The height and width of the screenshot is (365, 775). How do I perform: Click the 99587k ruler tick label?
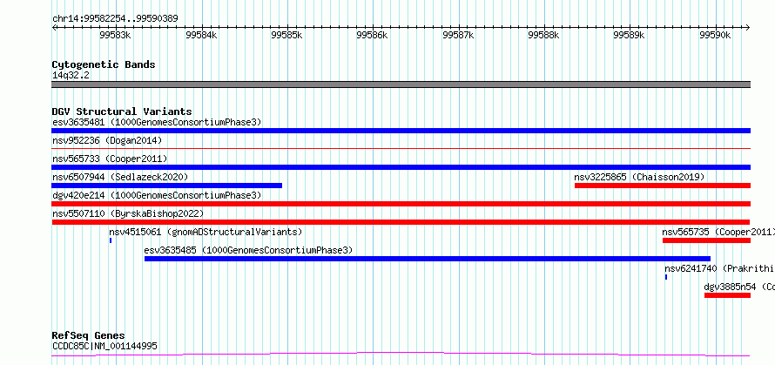click(458, 35)
